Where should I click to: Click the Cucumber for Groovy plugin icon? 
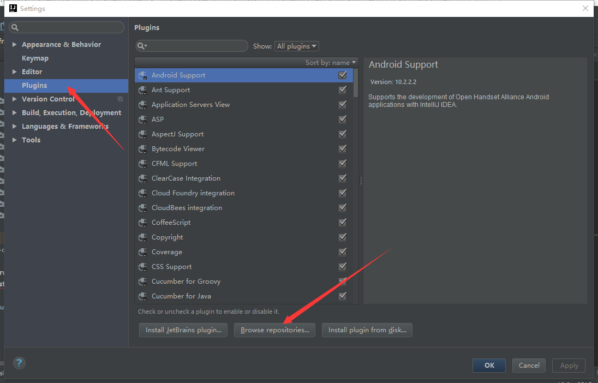(142, 282)
